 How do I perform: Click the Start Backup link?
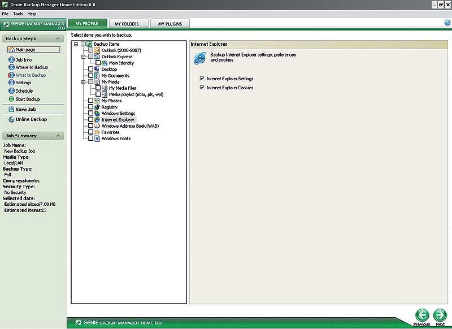point(28,99)
